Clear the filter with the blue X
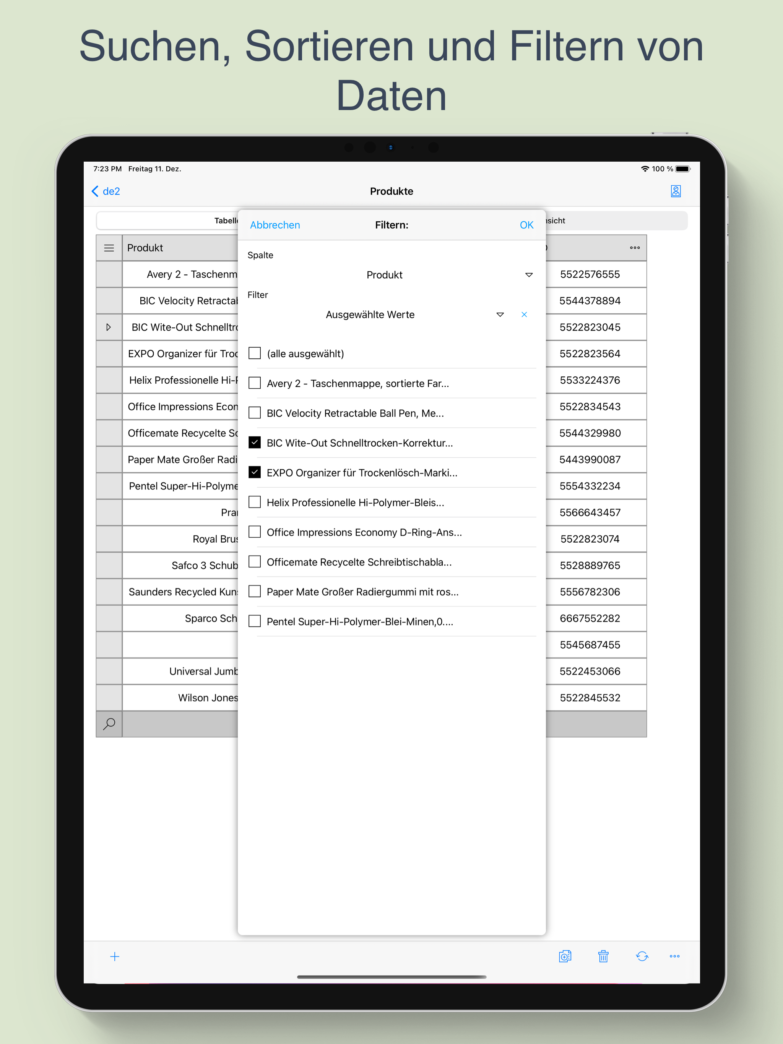Viewport: 783px width, 1044px height. pos(524,314)
